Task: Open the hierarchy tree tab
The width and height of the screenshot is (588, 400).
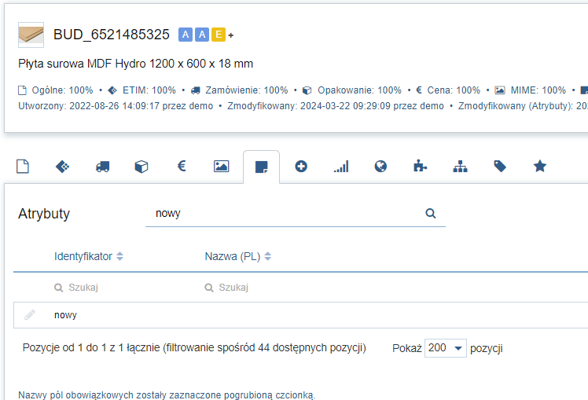Action: coord(460,167)
